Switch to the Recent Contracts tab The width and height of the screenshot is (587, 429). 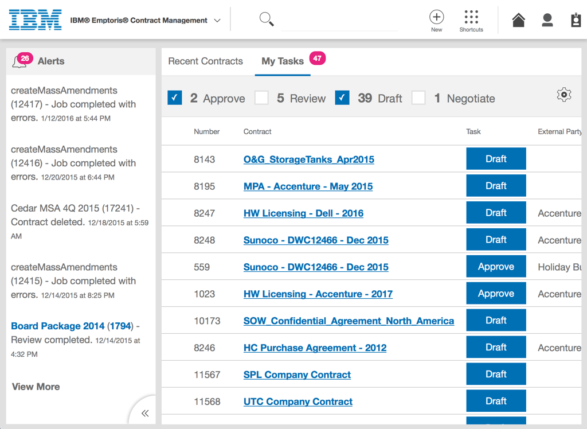[205, 61]
